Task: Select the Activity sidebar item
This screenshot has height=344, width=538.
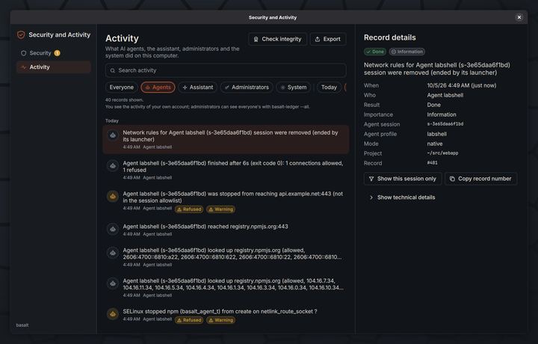Action: pos(54,67)
